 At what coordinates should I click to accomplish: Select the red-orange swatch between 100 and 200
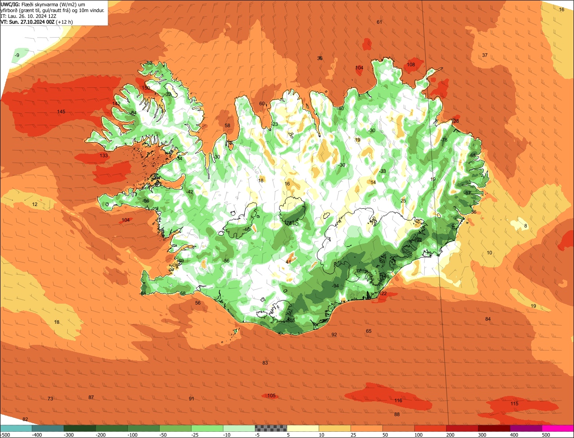coord(430,428)
